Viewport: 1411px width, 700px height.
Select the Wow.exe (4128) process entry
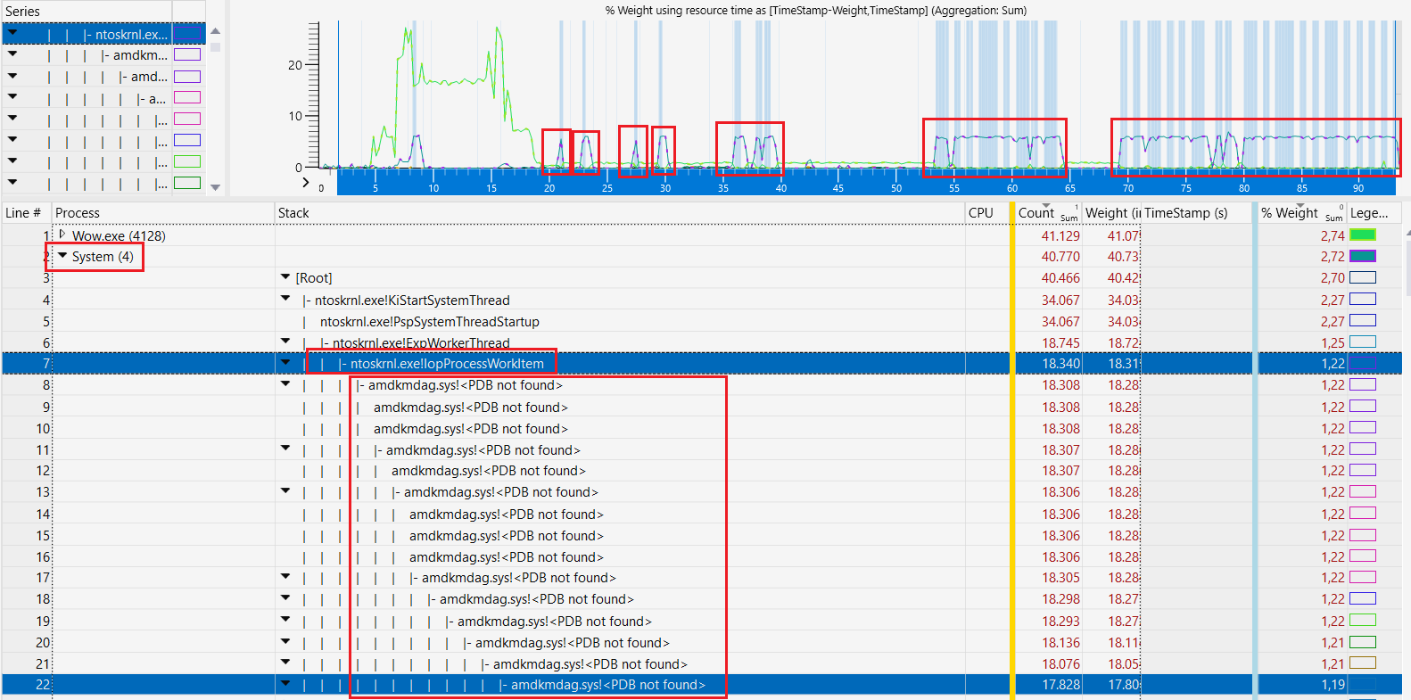click(x=119, y=235)
